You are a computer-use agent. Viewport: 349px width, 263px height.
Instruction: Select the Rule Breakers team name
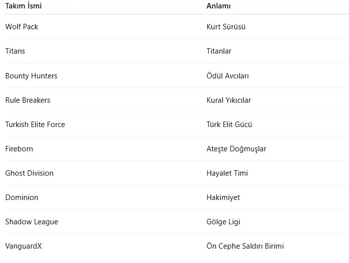pos(28,100)
